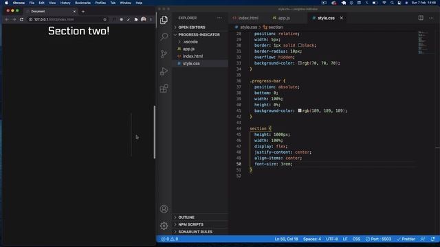Open the Run and Debug view

click(x=164, y=71)
